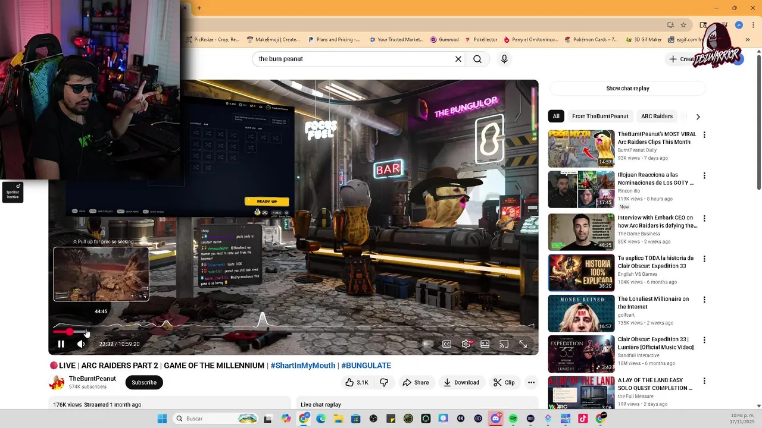Screen dimensions: 762x428
Task: Select the 'All' filter chip
Action: coord(555,116)
